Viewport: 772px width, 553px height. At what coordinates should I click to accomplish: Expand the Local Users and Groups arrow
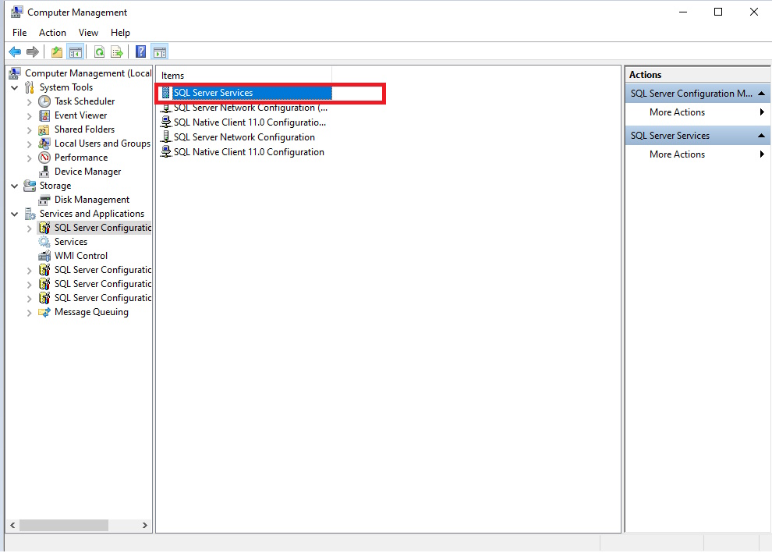click(29, 144)
